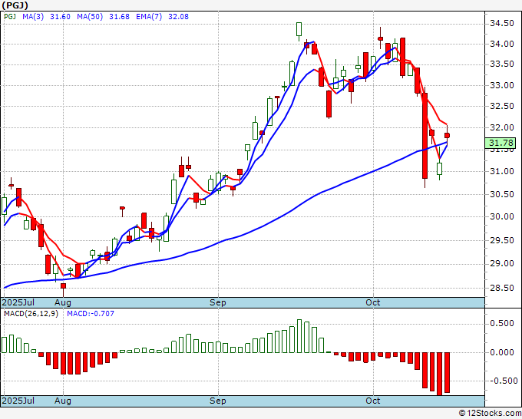Click the 32.00 price axis label
Image resolution: width=522 pixels, height=419 pixels.
(x=502, y=127)
